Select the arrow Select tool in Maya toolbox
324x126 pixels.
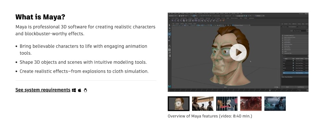[x=170, y=25]
